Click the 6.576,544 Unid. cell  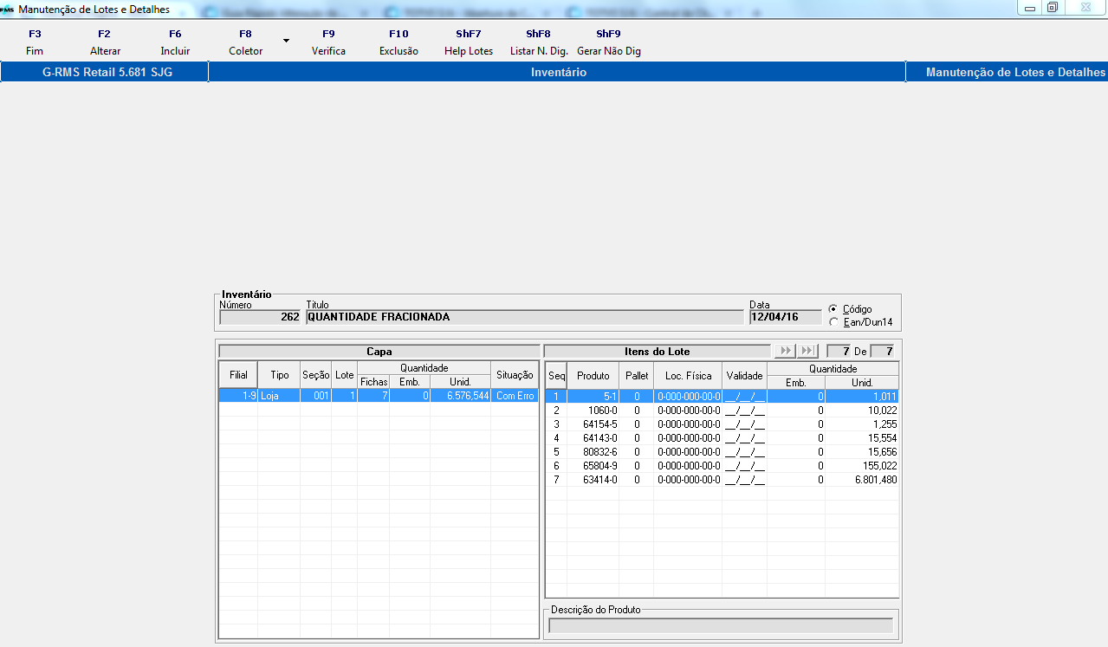click(461, 396)
